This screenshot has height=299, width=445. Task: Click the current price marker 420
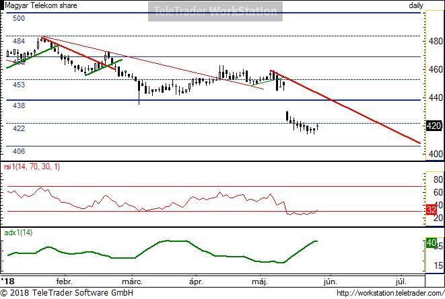(434, 126)
